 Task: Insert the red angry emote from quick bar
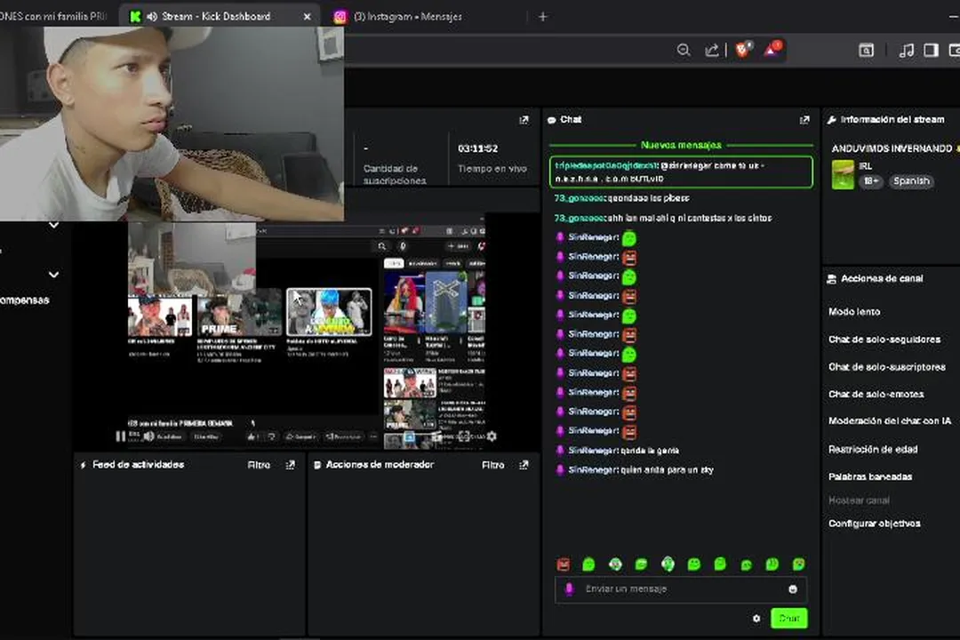click(x=564, y=564)
